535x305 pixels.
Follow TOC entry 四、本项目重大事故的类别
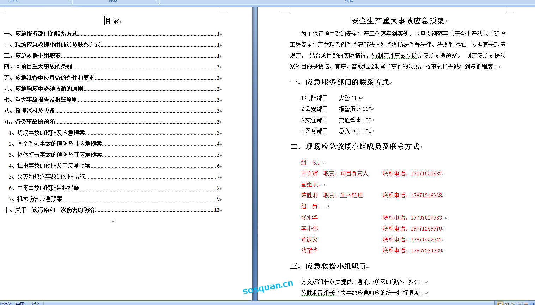coord(43,67)
